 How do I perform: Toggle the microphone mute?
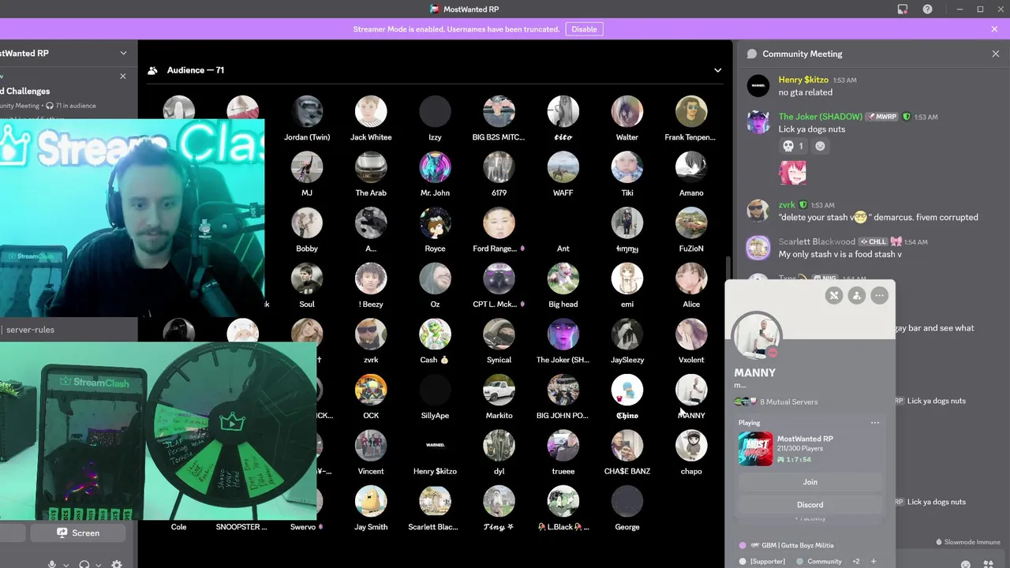click(52, 565)
